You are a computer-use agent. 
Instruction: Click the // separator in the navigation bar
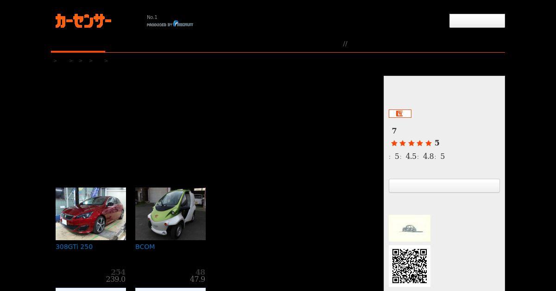tap(345, 44)
